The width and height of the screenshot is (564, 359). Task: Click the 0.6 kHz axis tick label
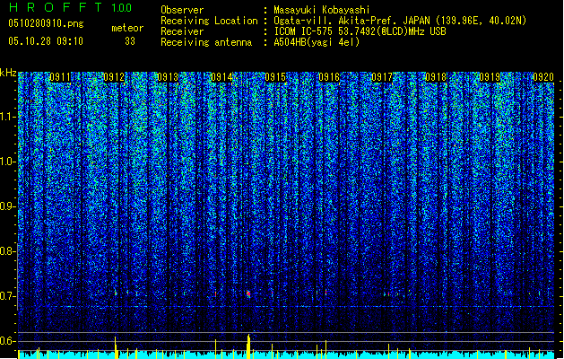point(7,341)
